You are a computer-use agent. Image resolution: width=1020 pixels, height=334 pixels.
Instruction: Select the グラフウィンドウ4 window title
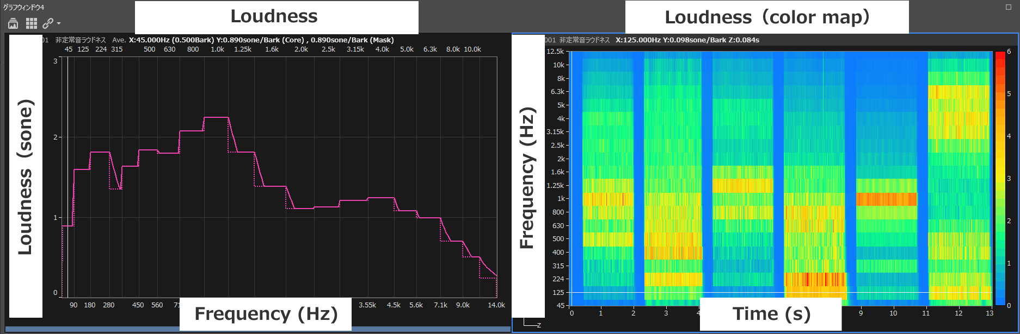click(23, 7)
